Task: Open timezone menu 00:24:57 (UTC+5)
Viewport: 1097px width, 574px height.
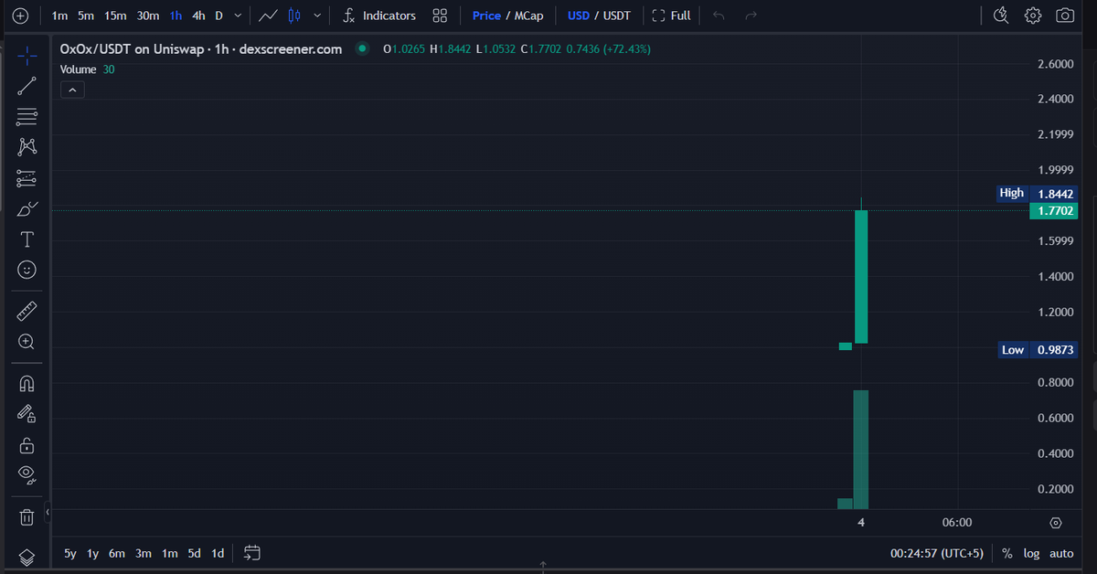Action: [937, 553]
